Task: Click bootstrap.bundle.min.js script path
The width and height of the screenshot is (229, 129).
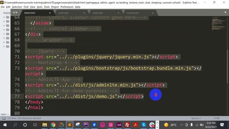Action: tap(126, 68)
